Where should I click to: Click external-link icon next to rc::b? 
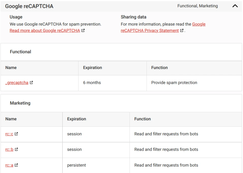click(16, 149)
